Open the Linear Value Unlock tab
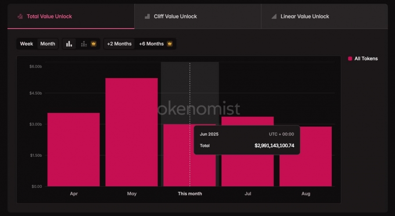The width and height of the screenshot is (395, 216). click(x=324, y=16)
